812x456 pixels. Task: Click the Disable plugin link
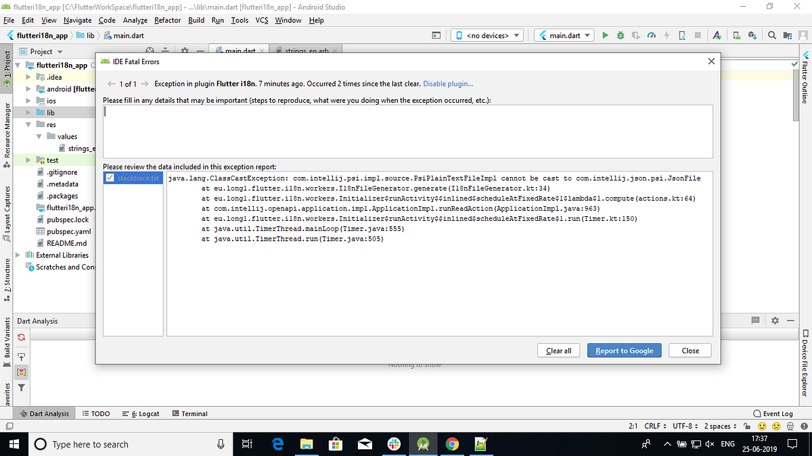pyautogui.click(x=447, y=84)
